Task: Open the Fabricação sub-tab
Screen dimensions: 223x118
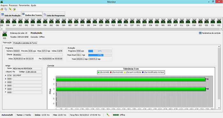Action: pos(7,43)
